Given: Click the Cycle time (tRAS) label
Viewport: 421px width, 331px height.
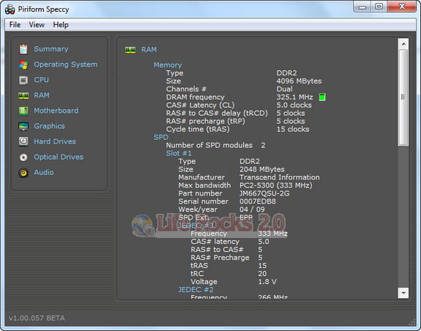Looking at the screenshot, I should [198, 130].
